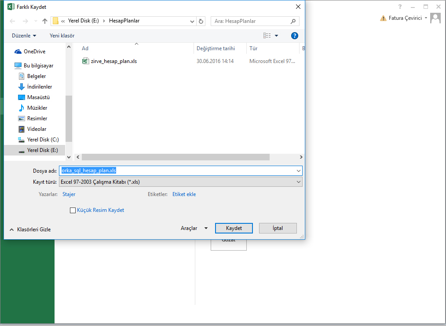Select OneDrive in navigation pane

click(34, 52)
